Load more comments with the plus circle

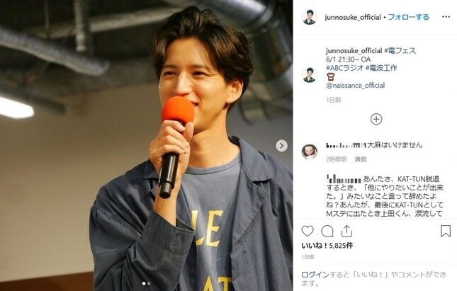click(x=376, y=119)
